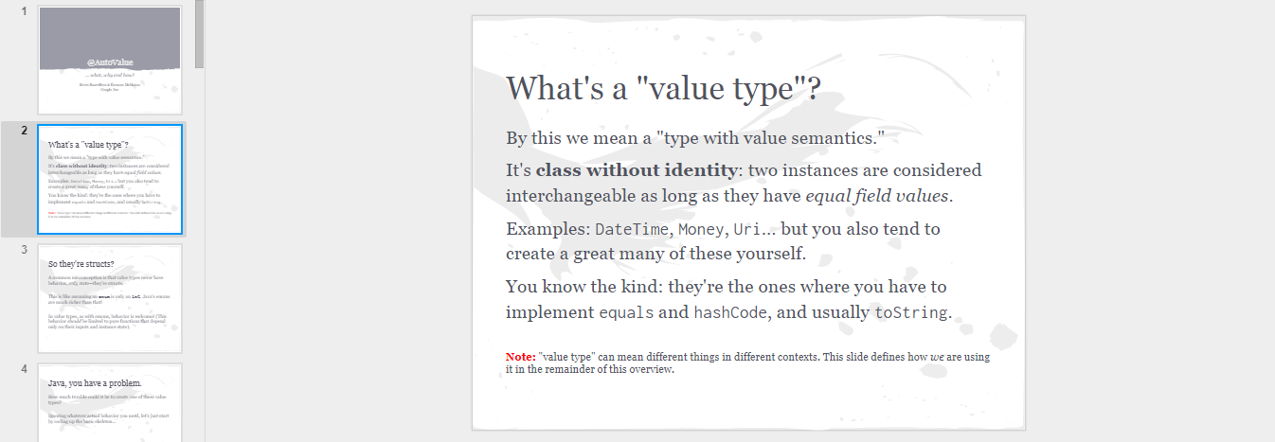Click the 'equals' code word
The image size is (1275, 442).
[626, 313]
